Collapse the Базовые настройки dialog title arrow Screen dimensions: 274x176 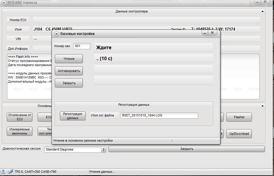tap(56, 34)
